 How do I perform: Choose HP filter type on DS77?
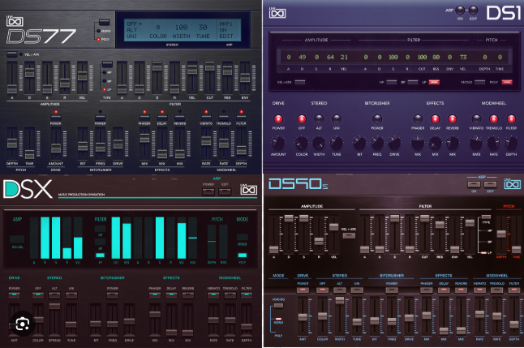pos(105,72)
